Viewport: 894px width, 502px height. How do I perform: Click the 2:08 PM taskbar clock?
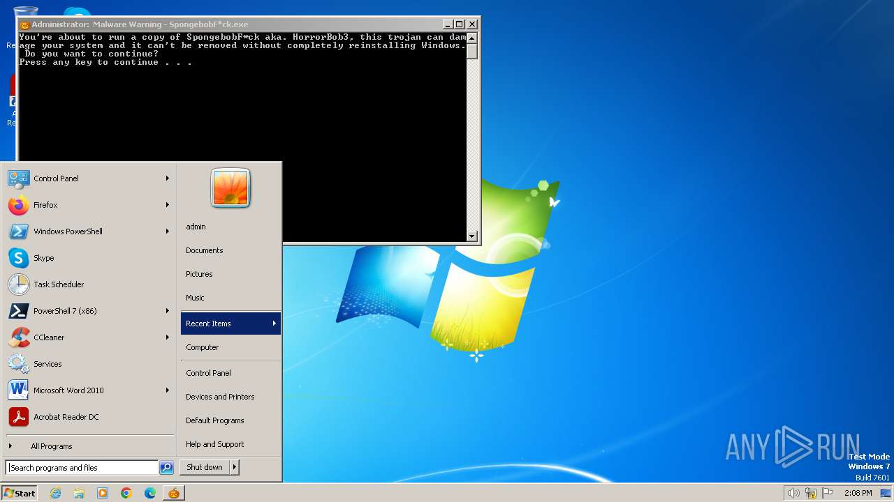point(858,493)
